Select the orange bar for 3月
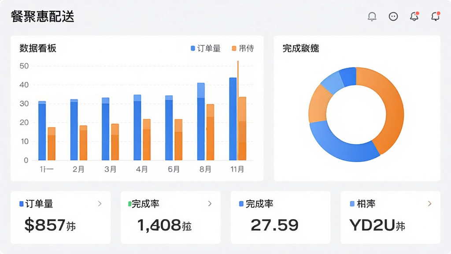 115,142
